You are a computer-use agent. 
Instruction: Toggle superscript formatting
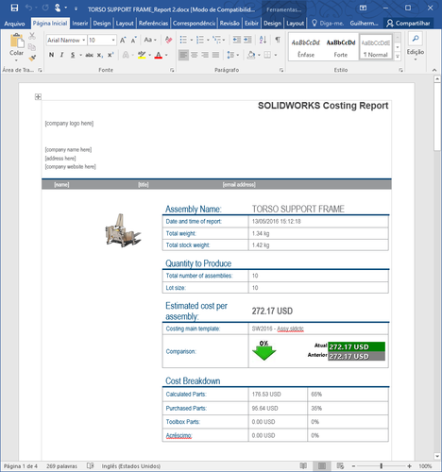[x=110, y=55]
